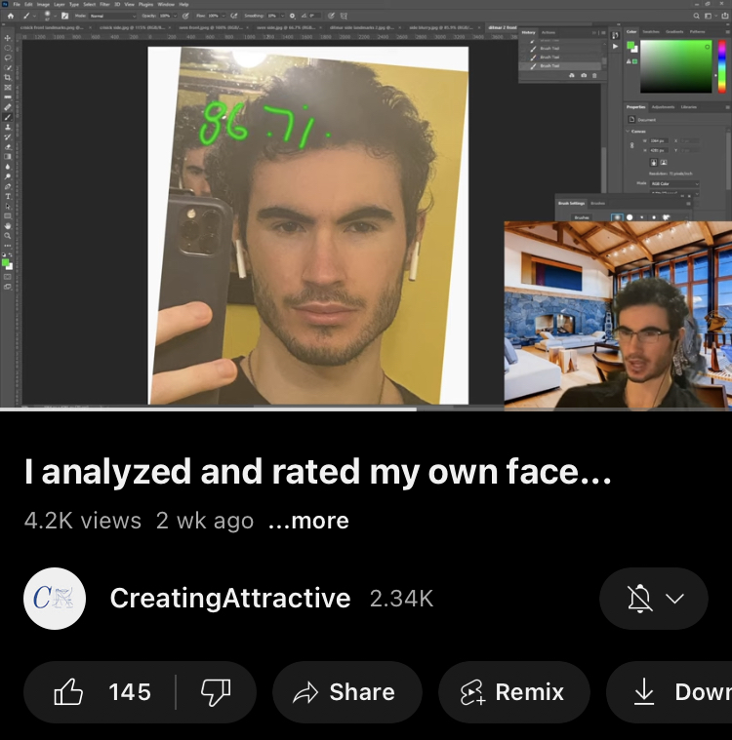Open the Layer menu

point(60,4)
